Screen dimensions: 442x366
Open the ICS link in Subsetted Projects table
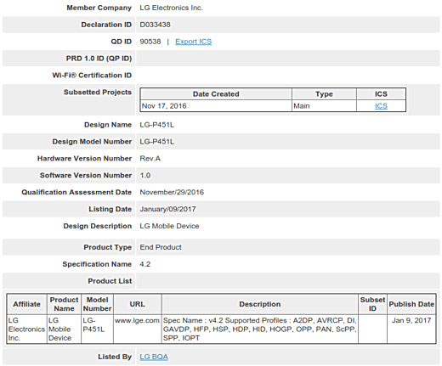pos(381,106)
